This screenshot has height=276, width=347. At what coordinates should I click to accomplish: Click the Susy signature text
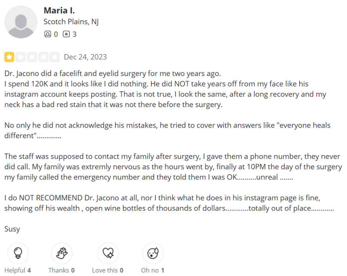point(12,229)
